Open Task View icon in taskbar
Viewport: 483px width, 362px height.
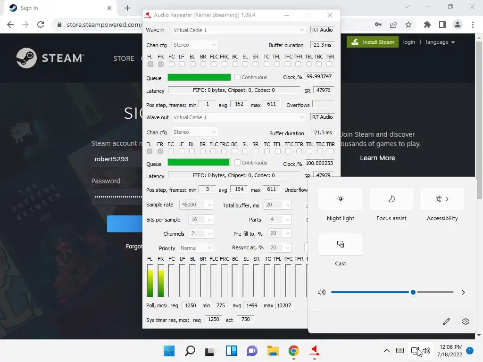[209, 351]
